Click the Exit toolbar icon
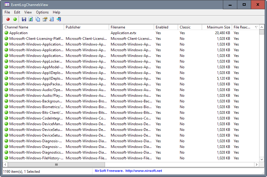This screenshot has width=267, height=177. (x=59, y=19)
